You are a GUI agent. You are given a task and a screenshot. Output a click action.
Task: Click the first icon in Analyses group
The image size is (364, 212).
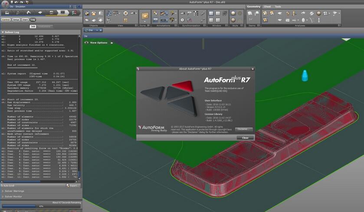[x=265, y=13]
